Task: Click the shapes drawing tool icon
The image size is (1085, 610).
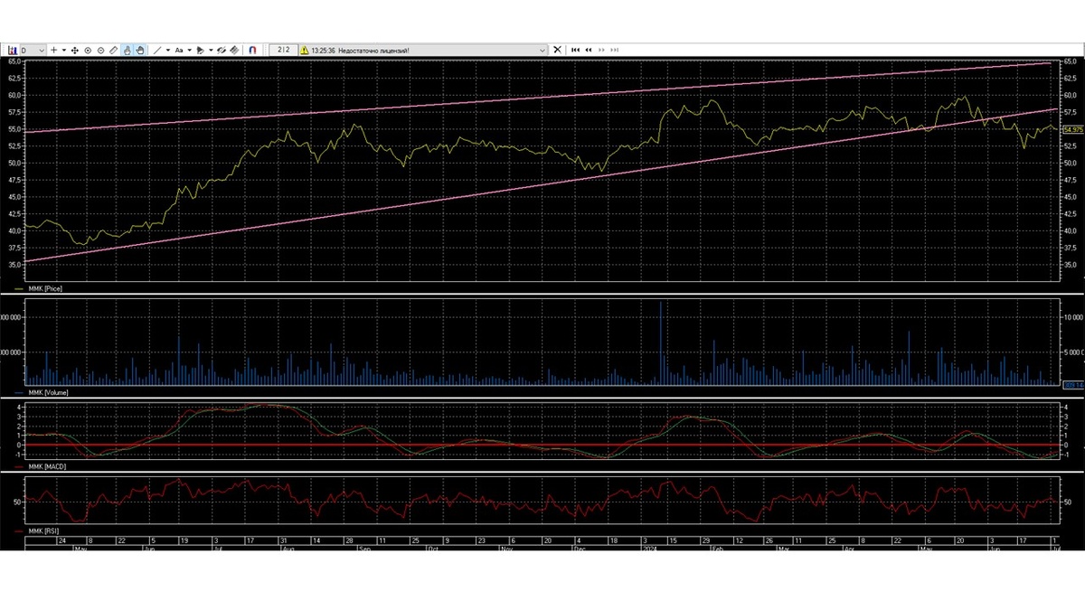Action: pos(201,51)
